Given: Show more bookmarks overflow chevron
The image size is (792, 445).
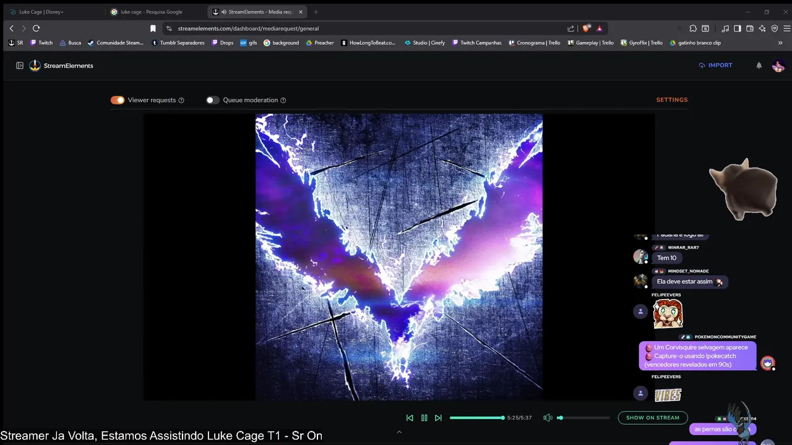Looking at the screenshot, I should (x=780, y=43).
